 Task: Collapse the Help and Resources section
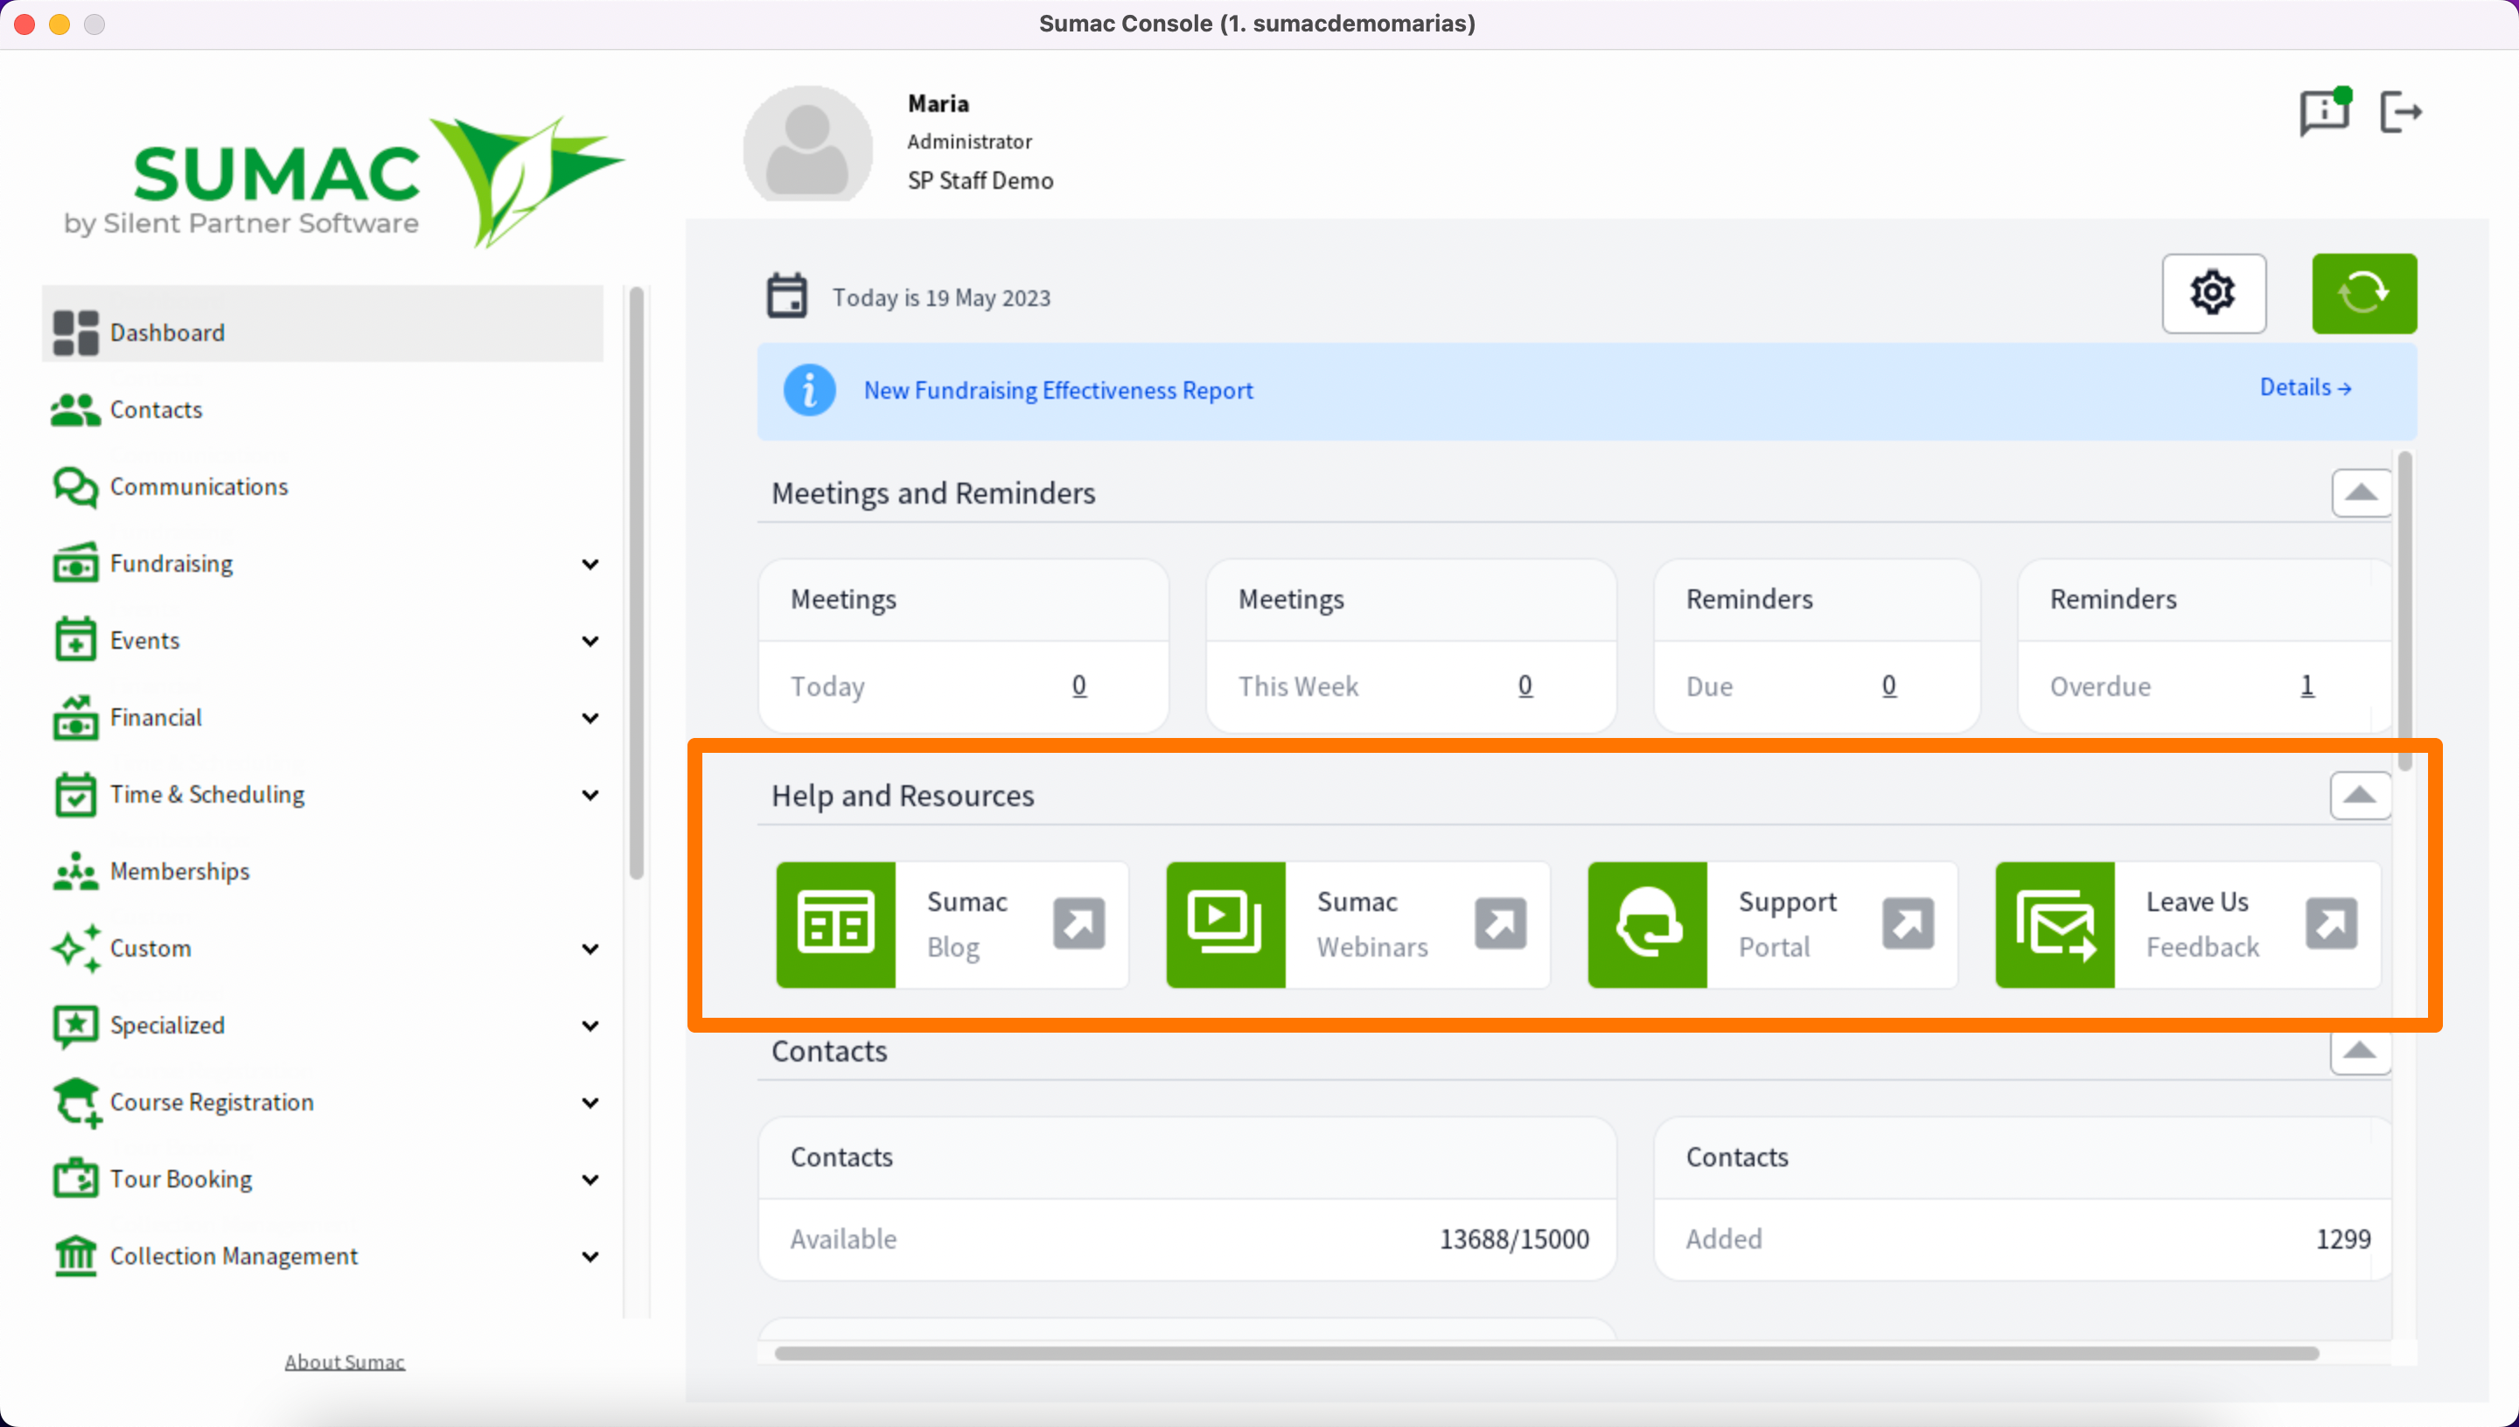pyautogui.click(x=2359, y=795)
